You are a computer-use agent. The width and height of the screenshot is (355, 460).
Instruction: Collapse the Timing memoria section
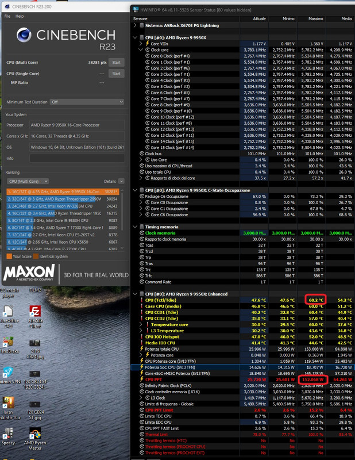pos(135,227)
